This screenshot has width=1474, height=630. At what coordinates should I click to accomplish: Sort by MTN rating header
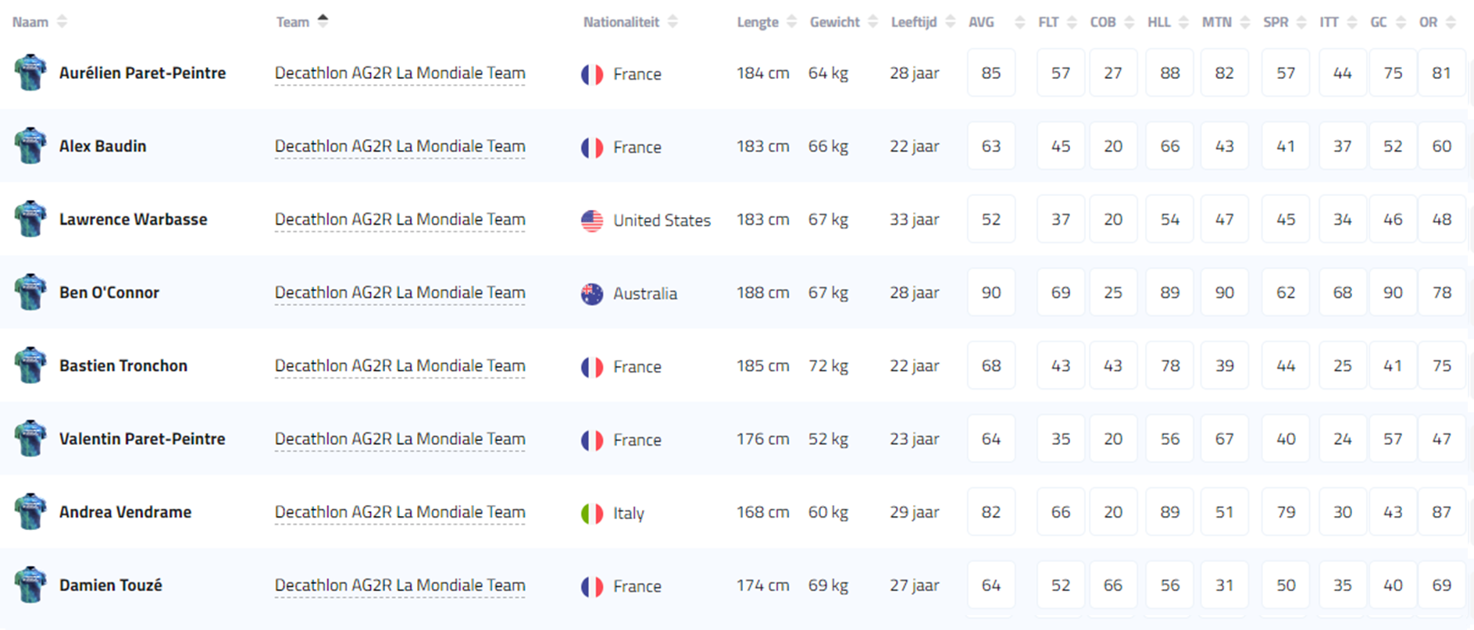(1245, 22)
